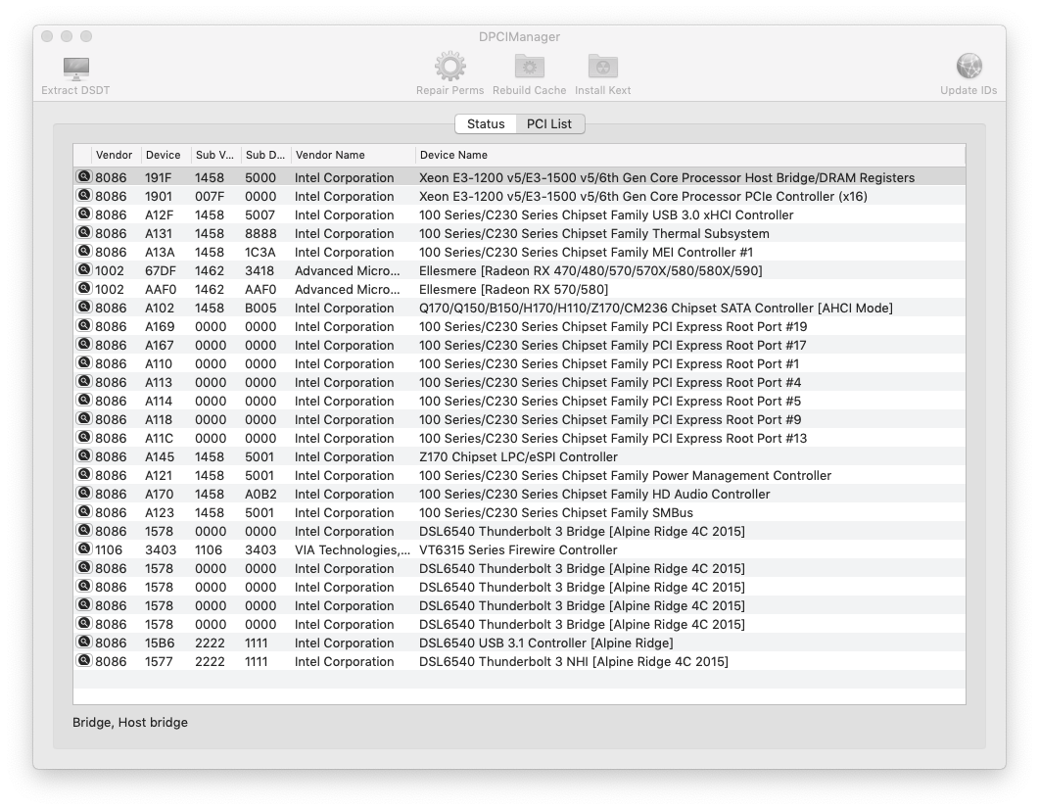Click lookup icon on the A167 row

[84, 344]
